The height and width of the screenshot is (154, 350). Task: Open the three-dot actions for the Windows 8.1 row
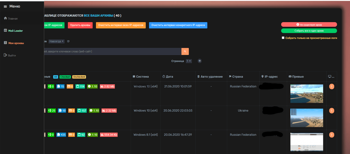(332, 135)
